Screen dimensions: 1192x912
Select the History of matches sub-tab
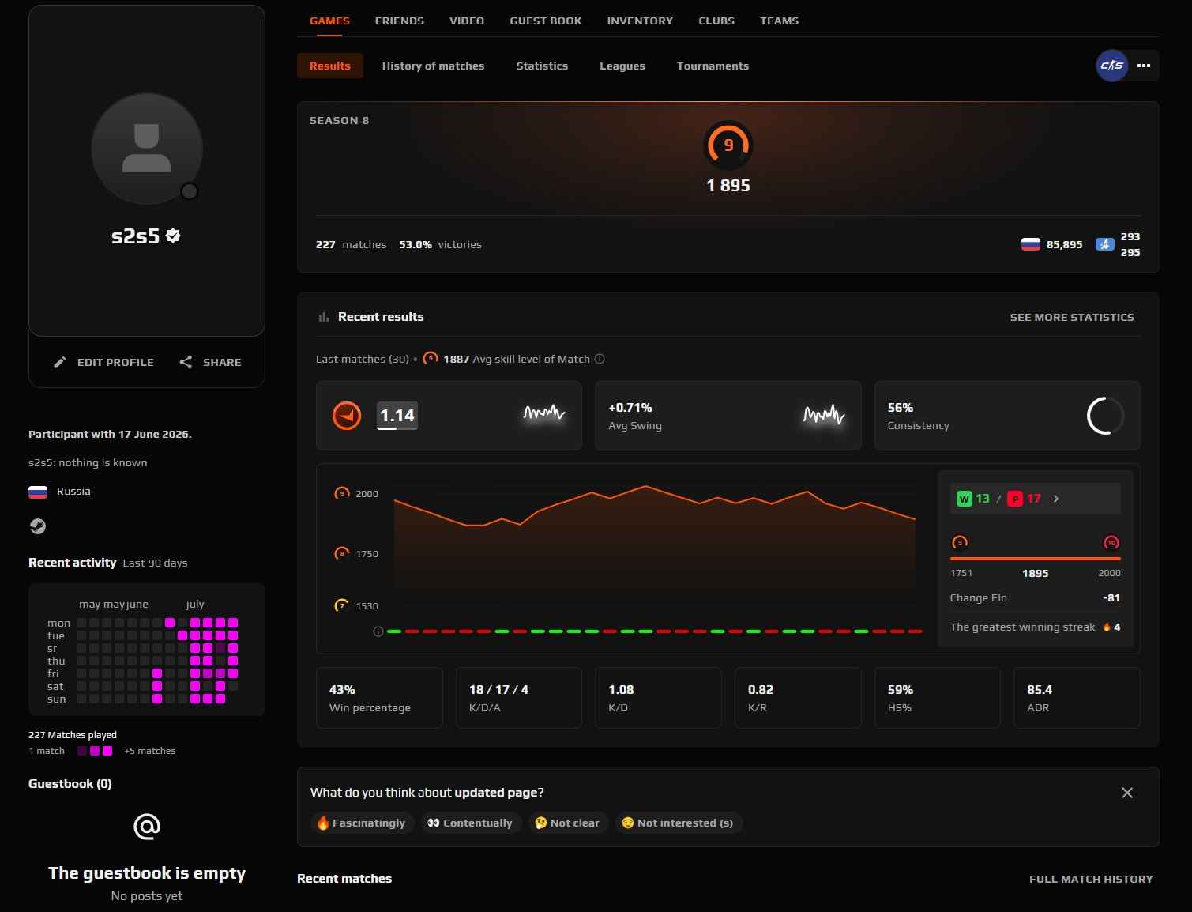[x=433, y=66]
